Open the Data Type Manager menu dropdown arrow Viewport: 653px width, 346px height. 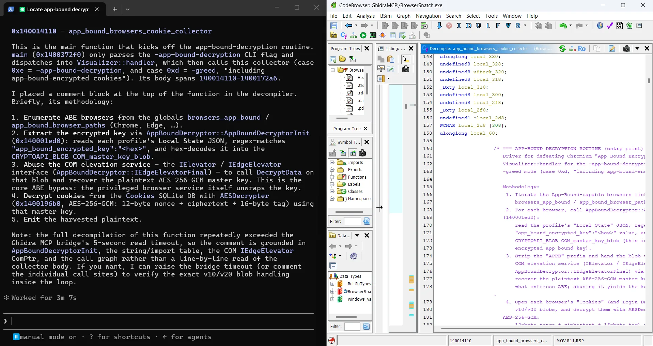[357, 236]
